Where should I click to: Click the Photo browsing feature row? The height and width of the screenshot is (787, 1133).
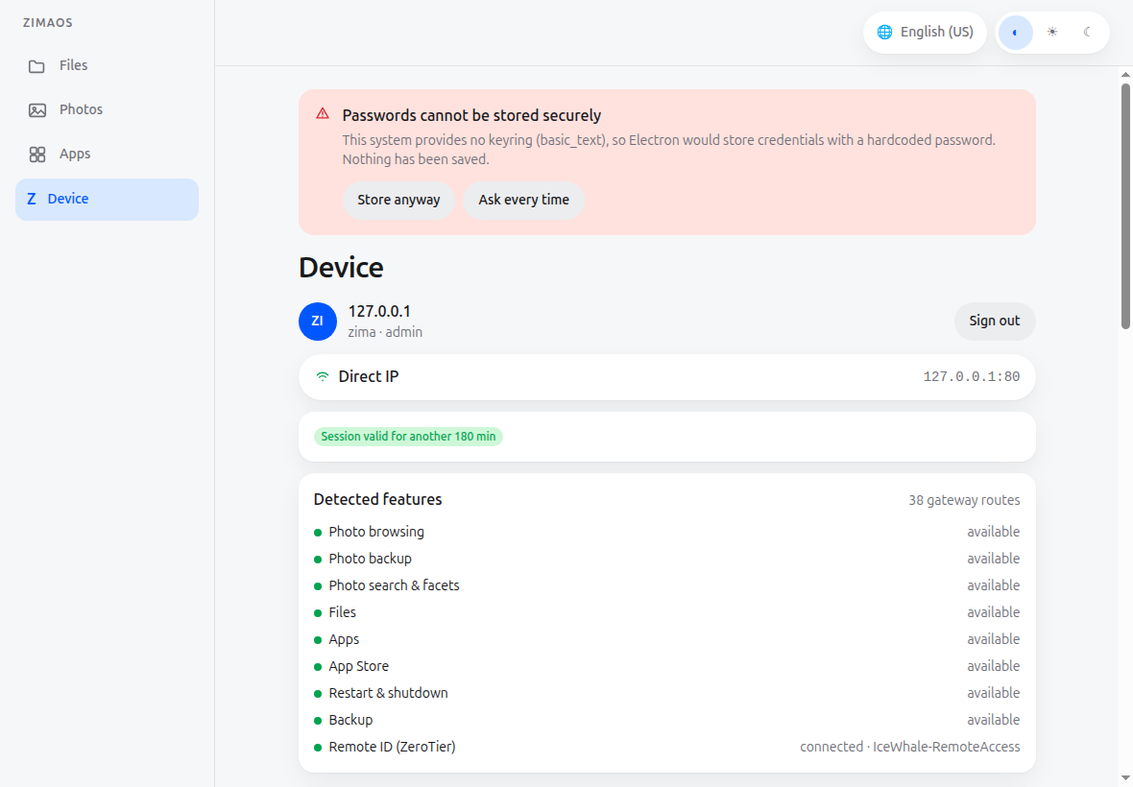667,532
